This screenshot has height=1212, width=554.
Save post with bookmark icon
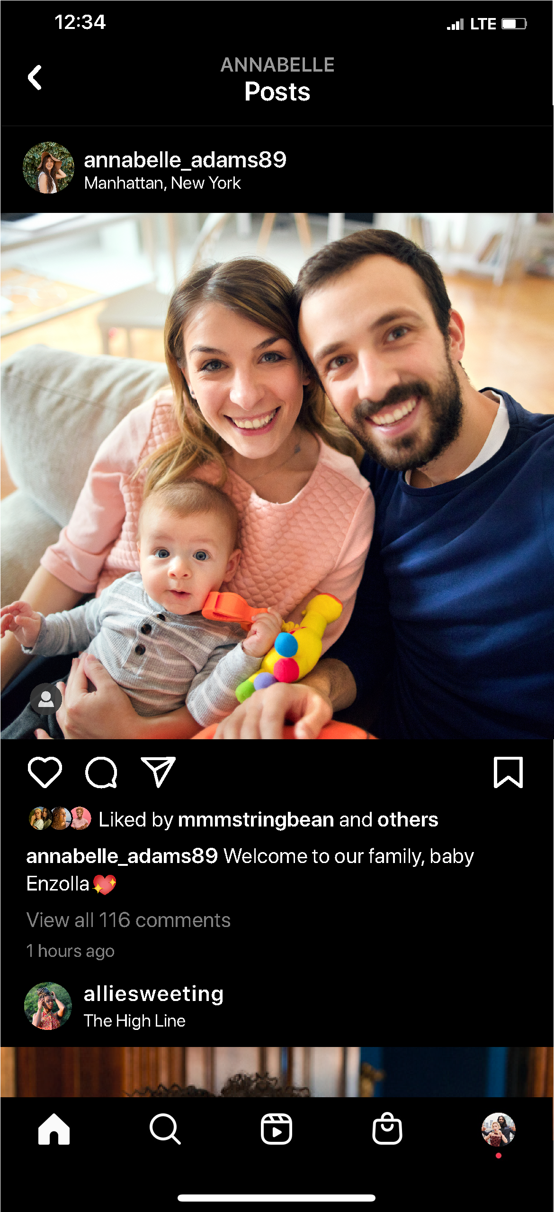(508, 772)
